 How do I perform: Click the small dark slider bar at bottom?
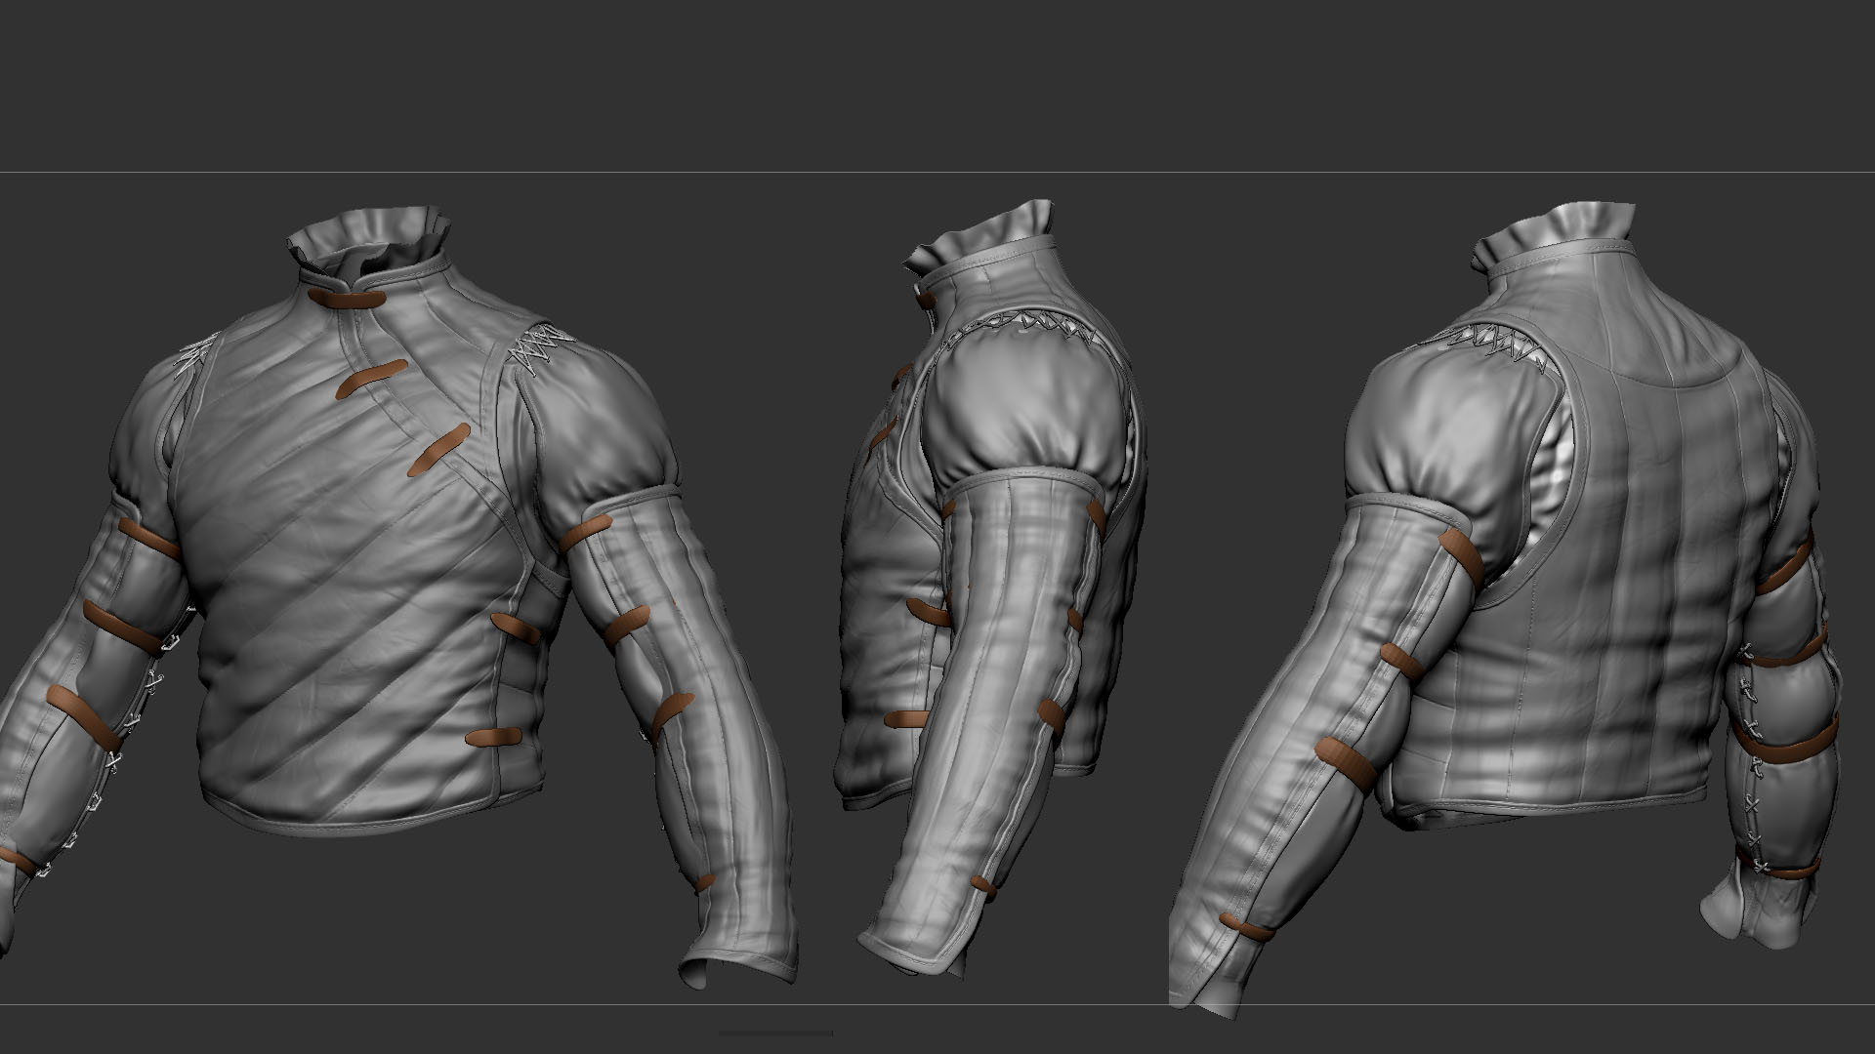(775, 1033)
